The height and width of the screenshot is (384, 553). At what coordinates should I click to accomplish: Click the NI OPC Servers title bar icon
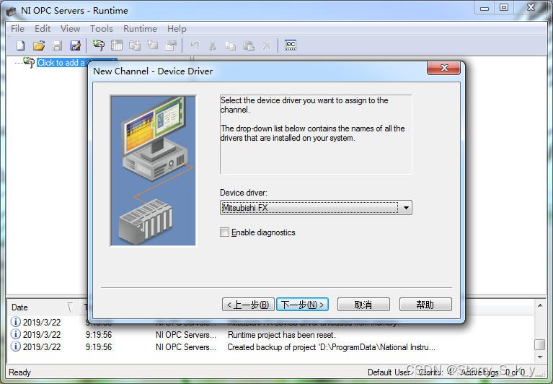pos(12,11)
